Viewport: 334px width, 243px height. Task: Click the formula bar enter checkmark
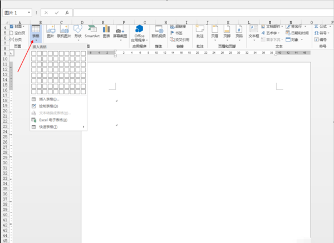(x=57, y=13)
